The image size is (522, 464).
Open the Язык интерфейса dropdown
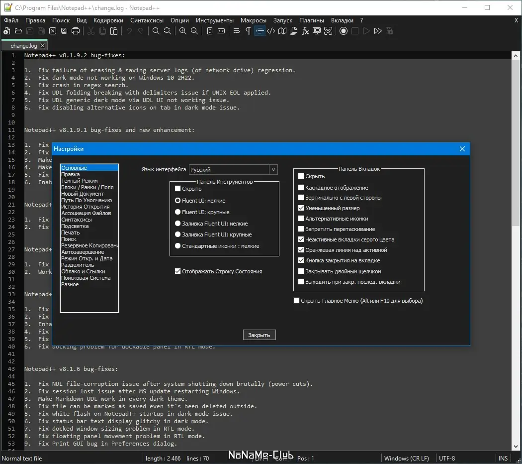[233, 170]
